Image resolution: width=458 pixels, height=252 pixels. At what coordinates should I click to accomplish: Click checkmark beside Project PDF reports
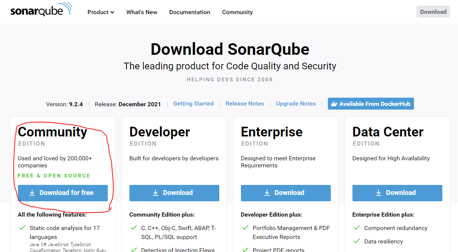245,249
